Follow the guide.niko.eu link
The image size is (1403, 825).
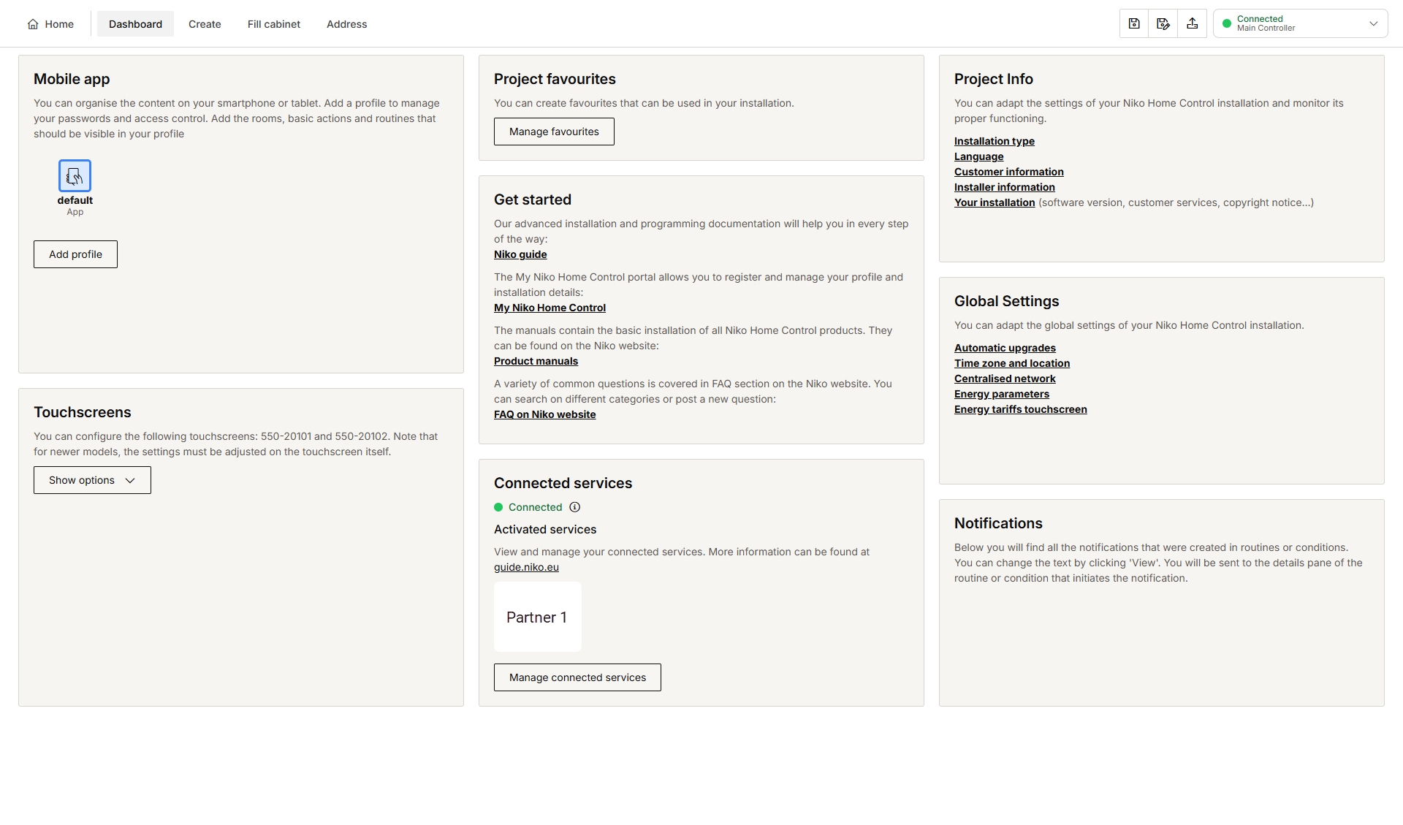[x=526, y=567]
